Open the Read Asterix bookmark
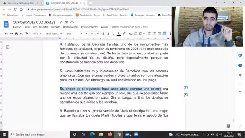 point(88,15)
